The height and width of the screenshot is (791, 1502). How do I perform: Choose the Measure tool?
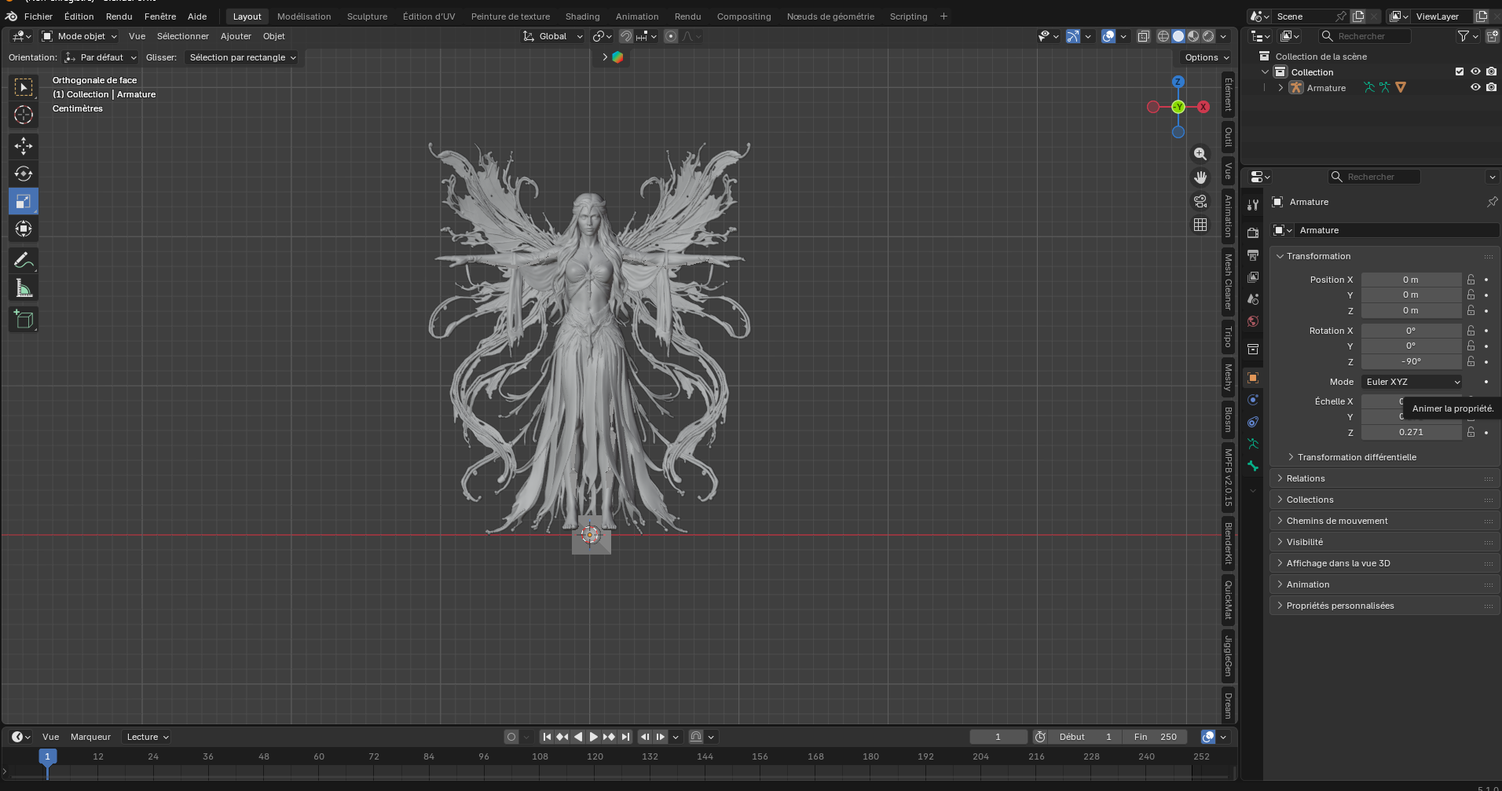pos(24,288)
